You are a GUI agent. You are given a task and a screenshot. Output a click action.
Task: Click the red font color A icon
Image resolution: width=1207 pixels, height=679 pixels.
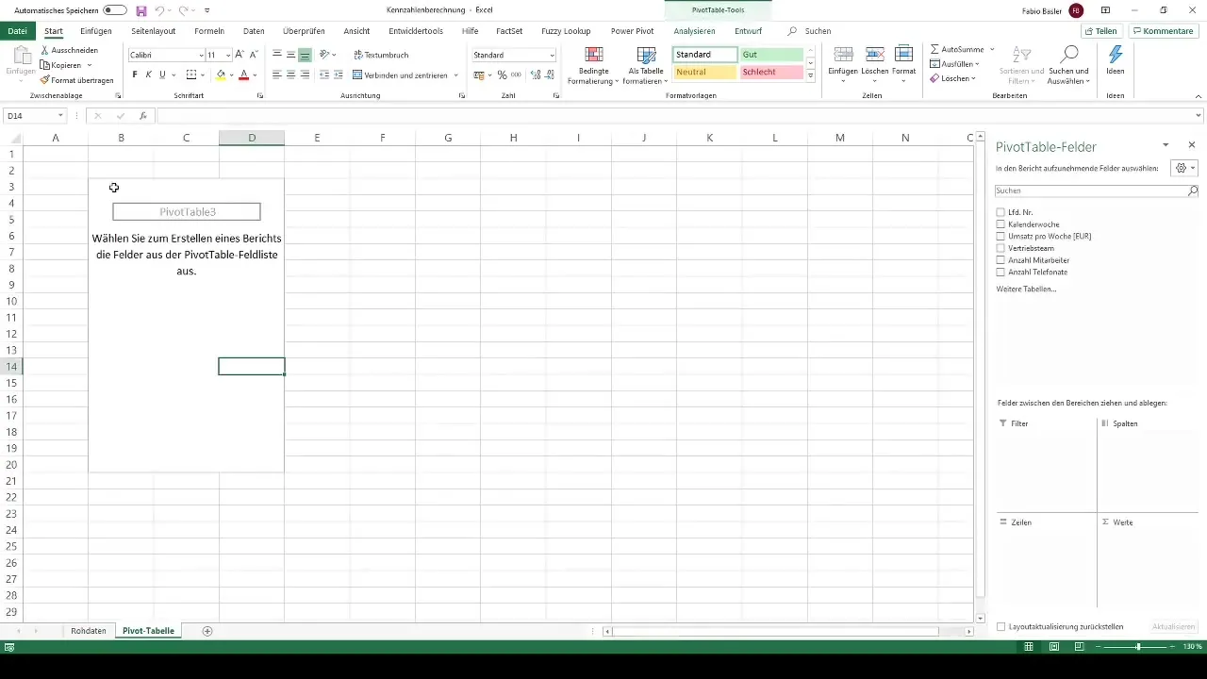click(243, 75)
